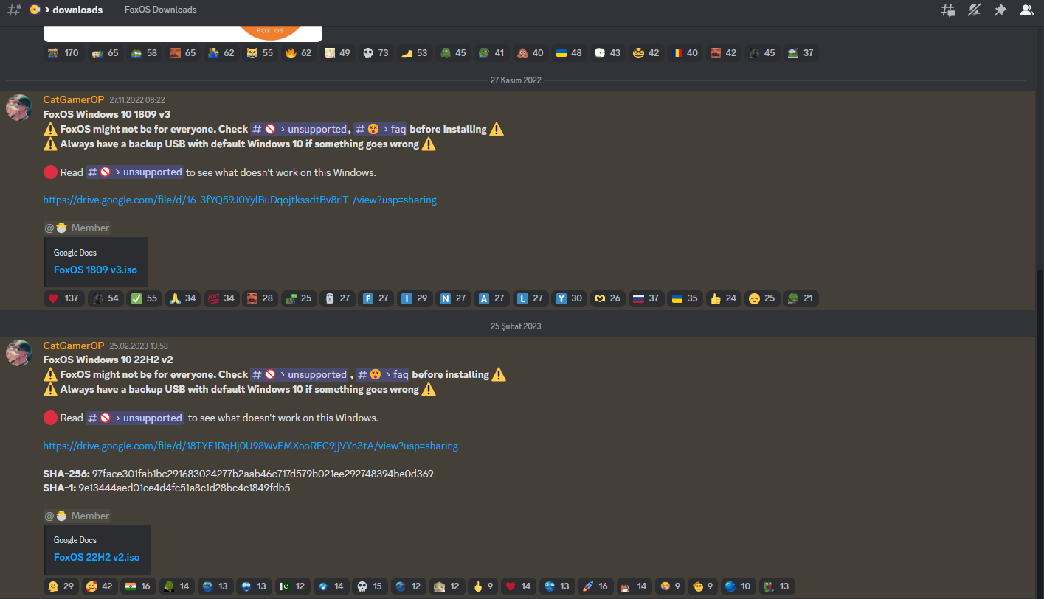Click the SHA-1 hash value
Viewport: 1044px width, 599px height.
[184, 488]
